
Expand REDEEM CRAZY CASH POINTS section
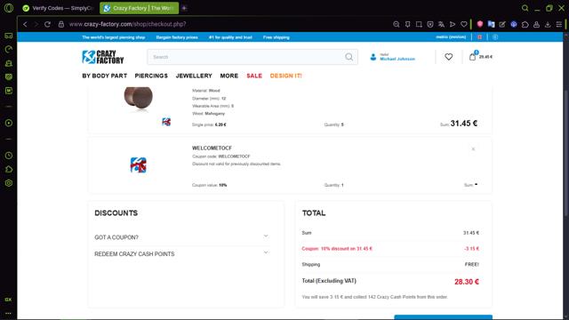pyautogui.click(x=181, y=254)
